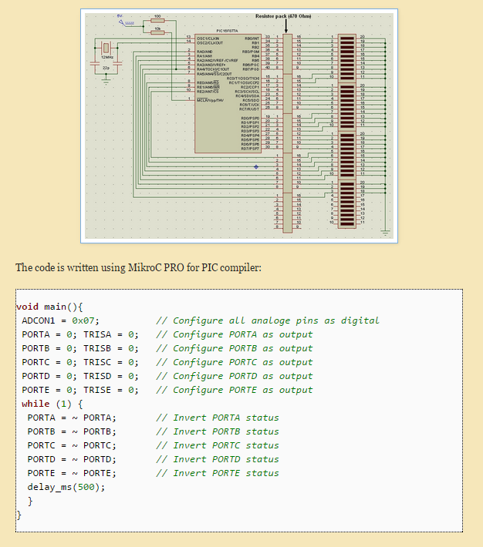Click the 'TRISE = 0;' statement

111,390
